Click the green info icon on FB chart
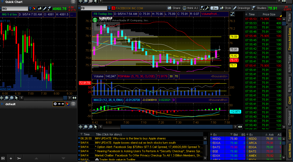Viewport: 293px width, 162px height. click(x=95, y=20)
